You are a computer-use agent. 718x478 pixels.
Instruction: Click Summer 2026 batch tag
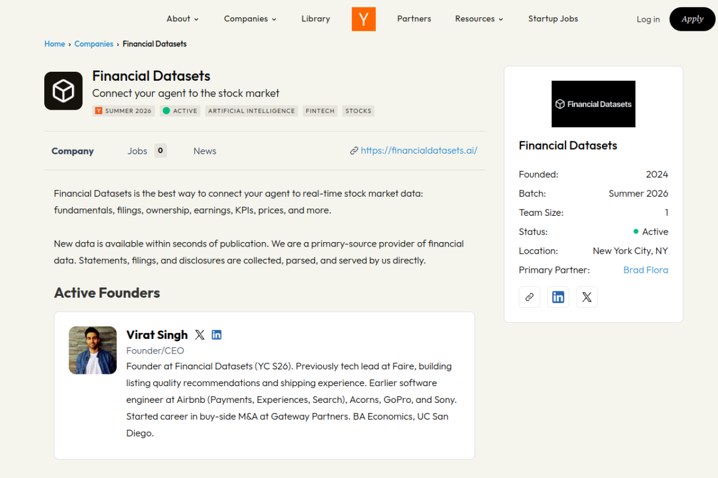(x=123, y=111)
